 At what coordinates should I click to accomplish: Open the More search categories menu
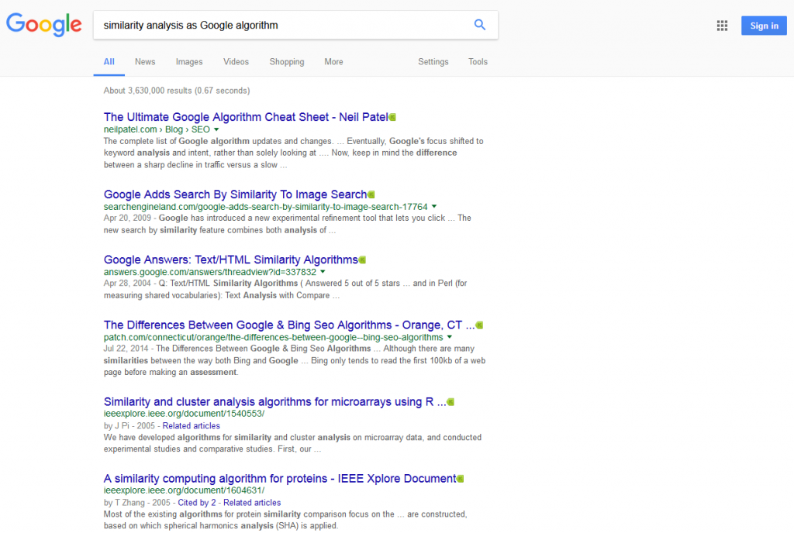pos(333,62)
